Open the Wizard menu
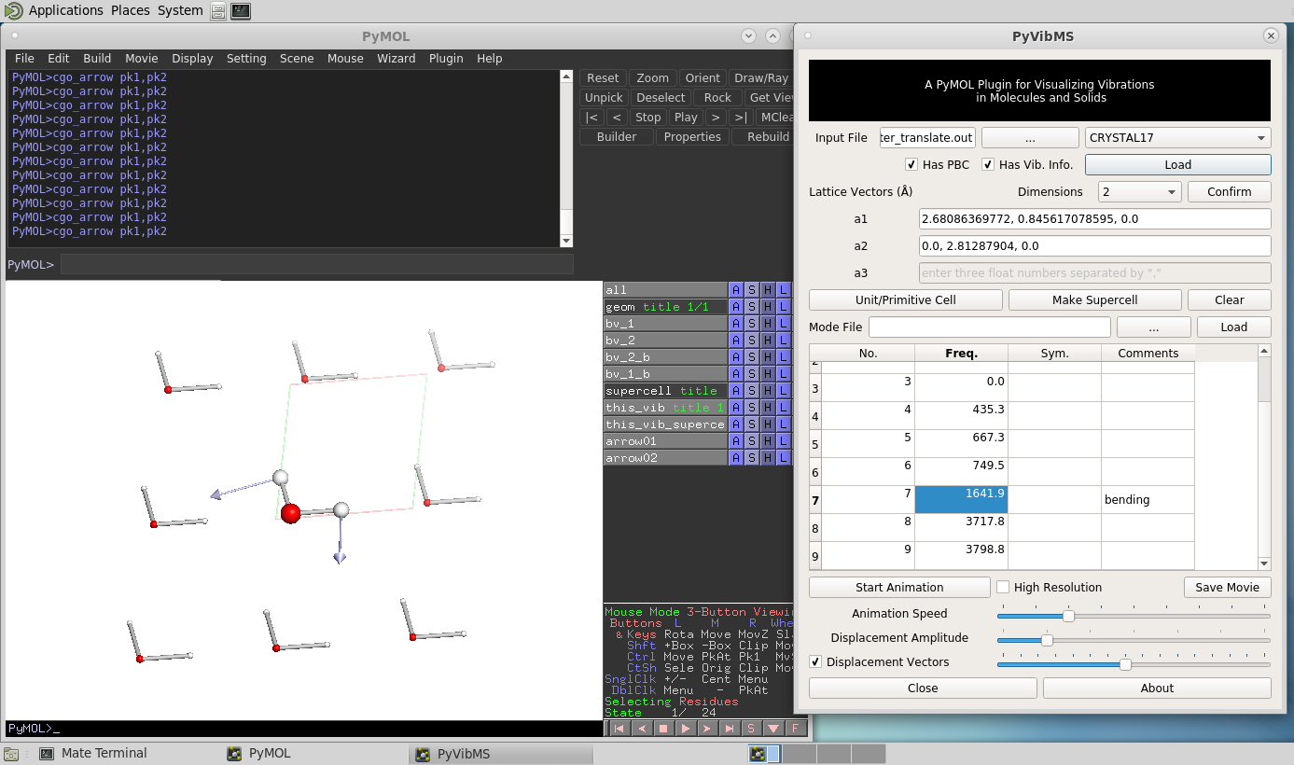The height and width of the screenshot is (765, 1294). tap(396, 58)
